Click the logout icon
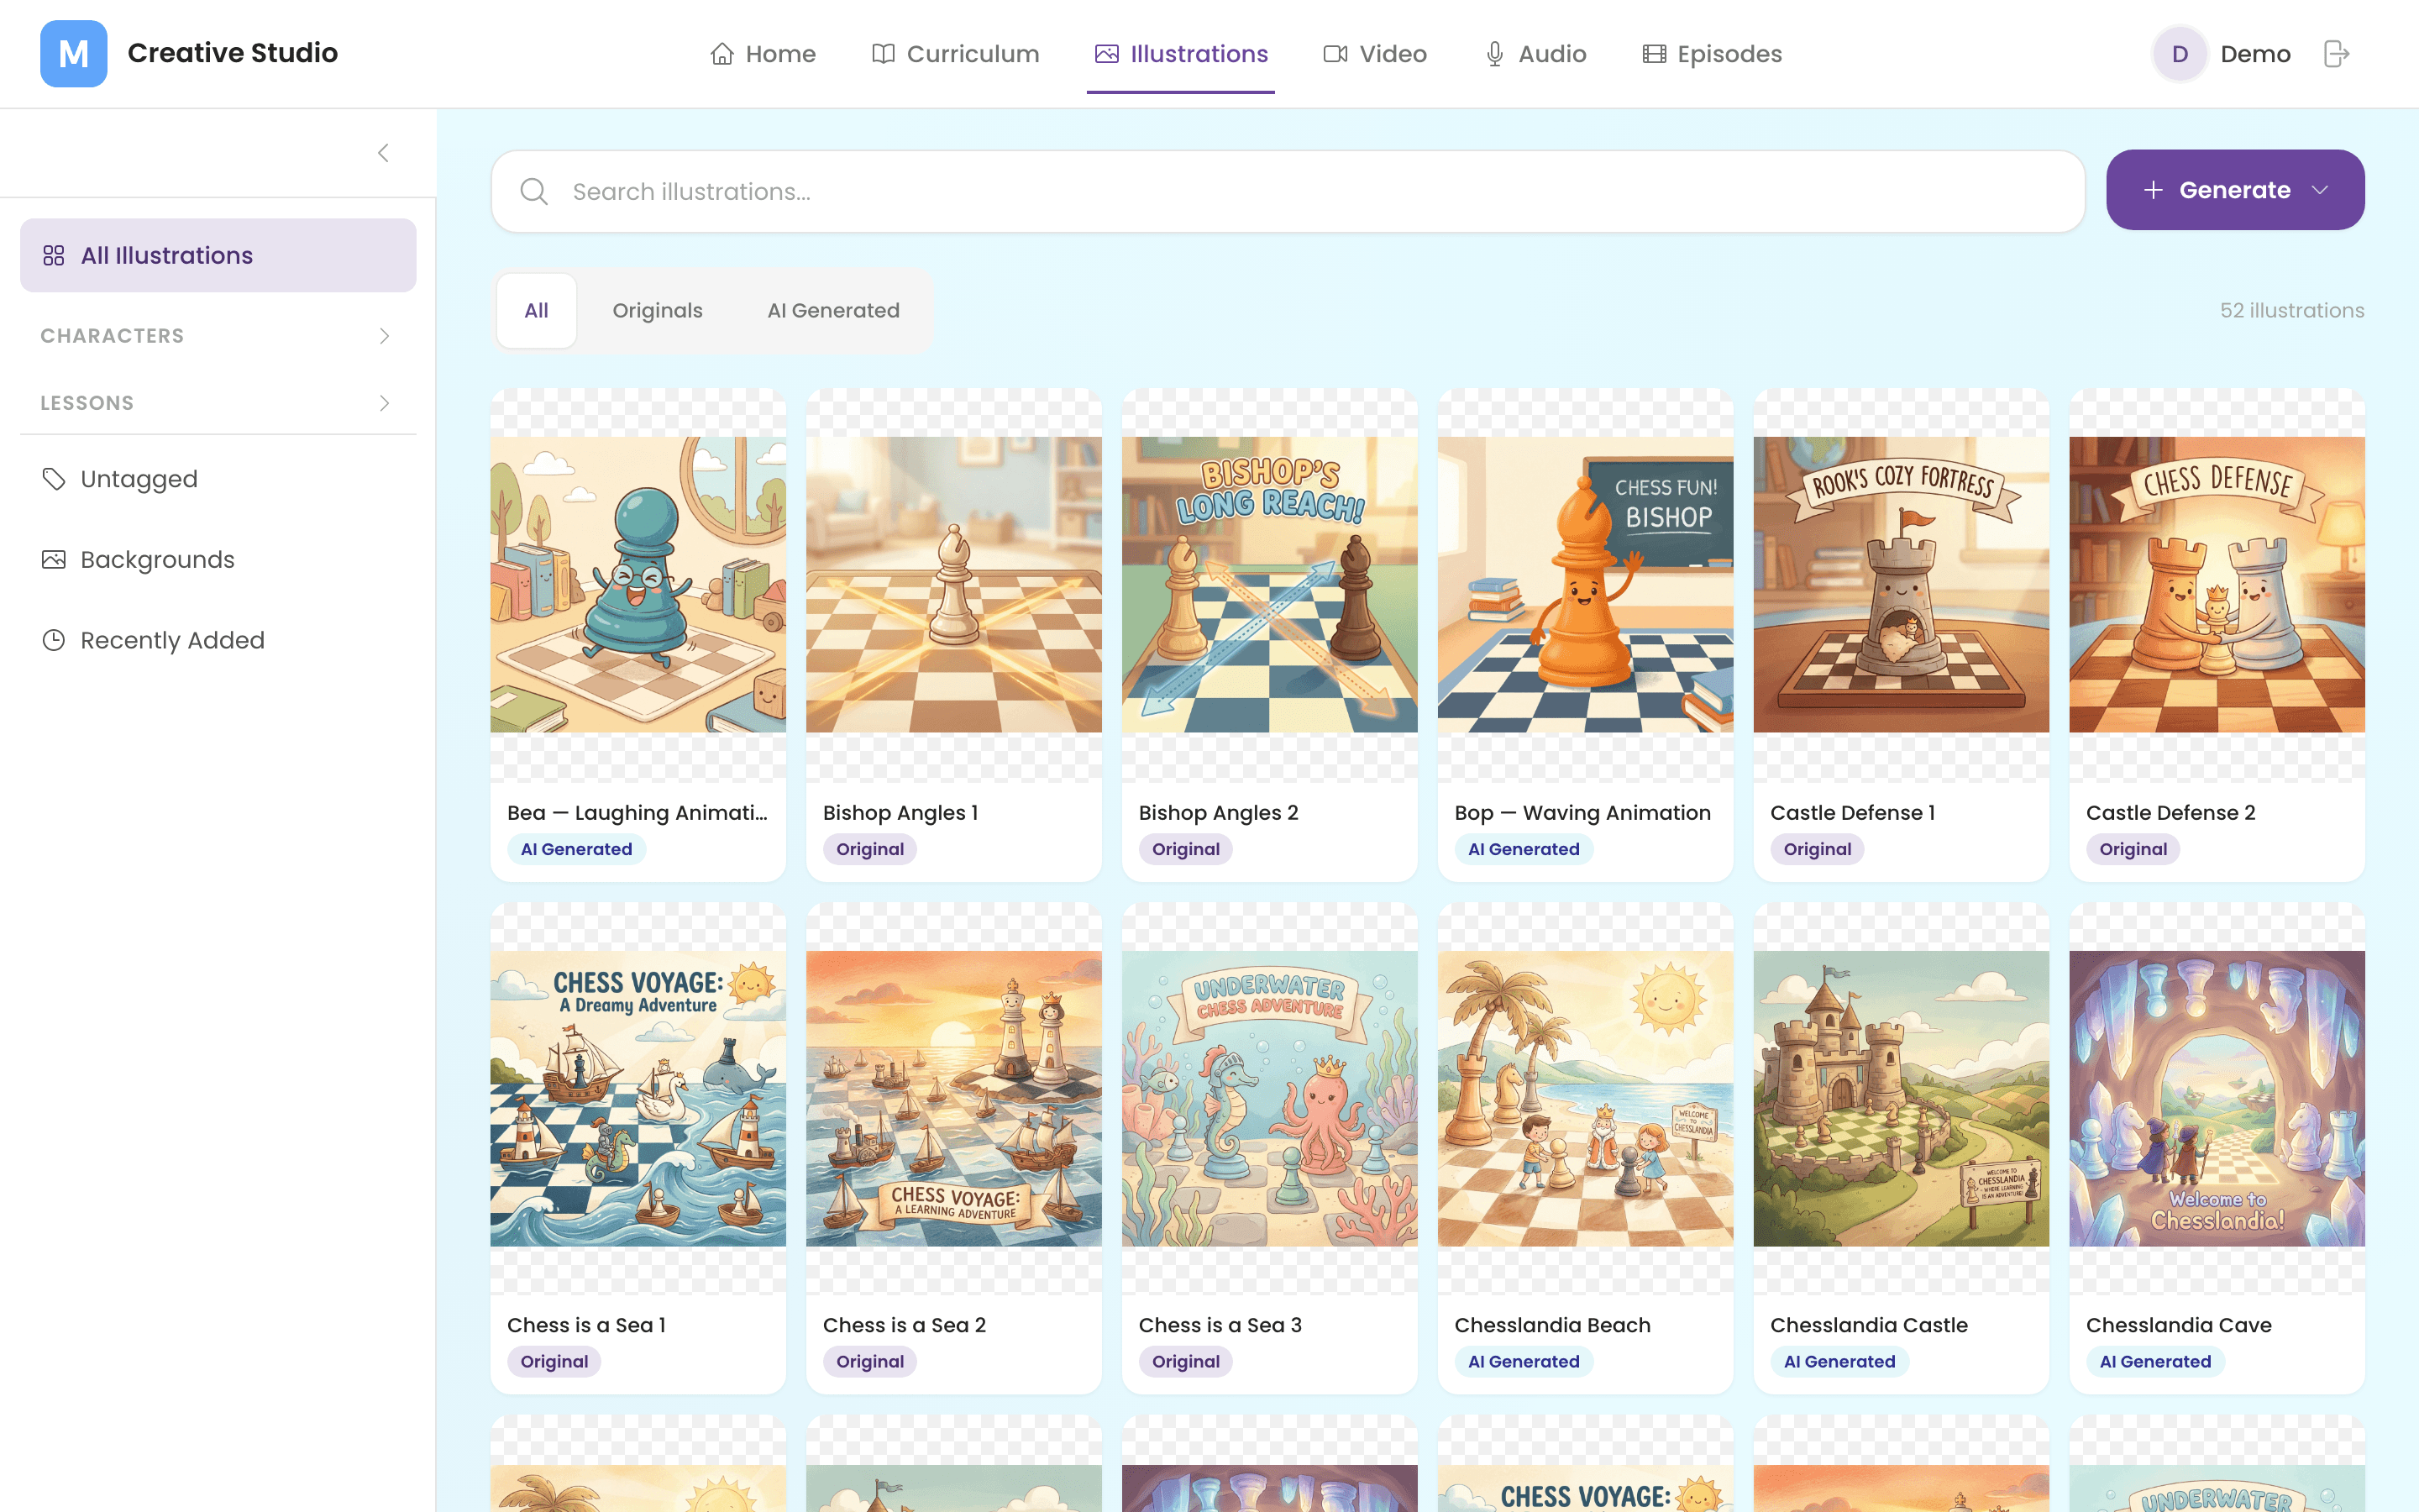2419x1512 pixels. point(2336,54)
